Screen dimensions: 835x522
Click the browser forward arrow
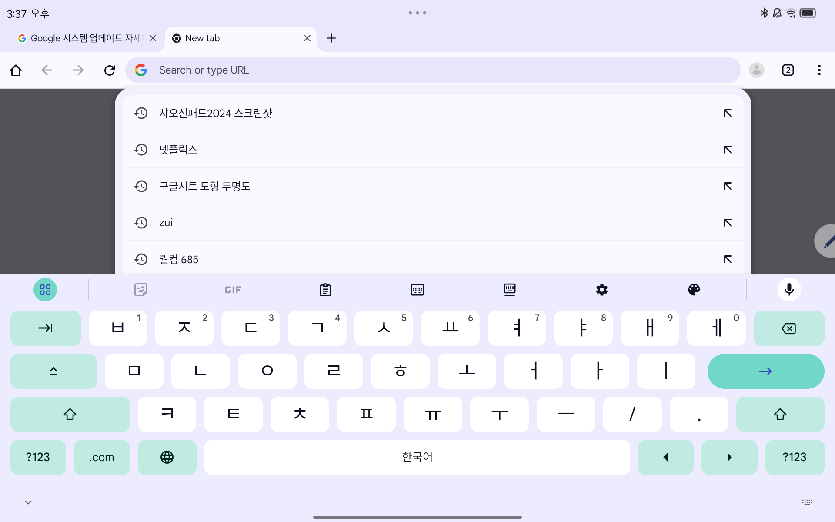click(78, 70)
